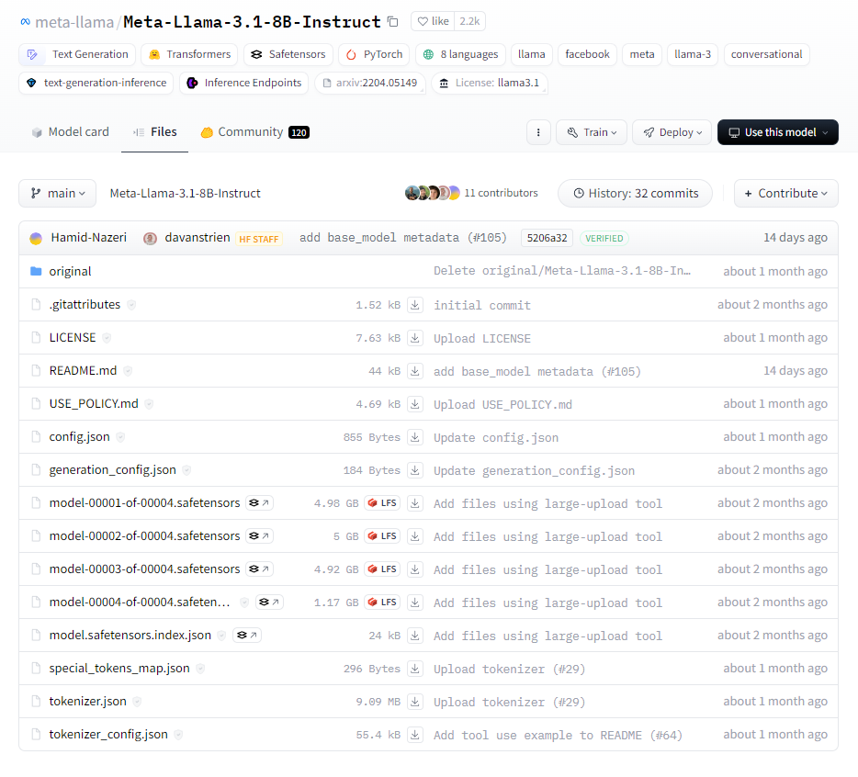This screenshot has width=858, height=777.
Task: Select the Transformers tag
Action: 189,54
